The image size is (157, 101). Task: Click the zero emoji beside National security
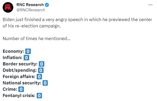(x=45, y=83)
